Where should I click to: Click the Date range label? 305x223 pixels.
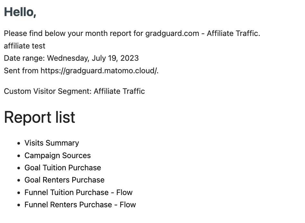24,58
